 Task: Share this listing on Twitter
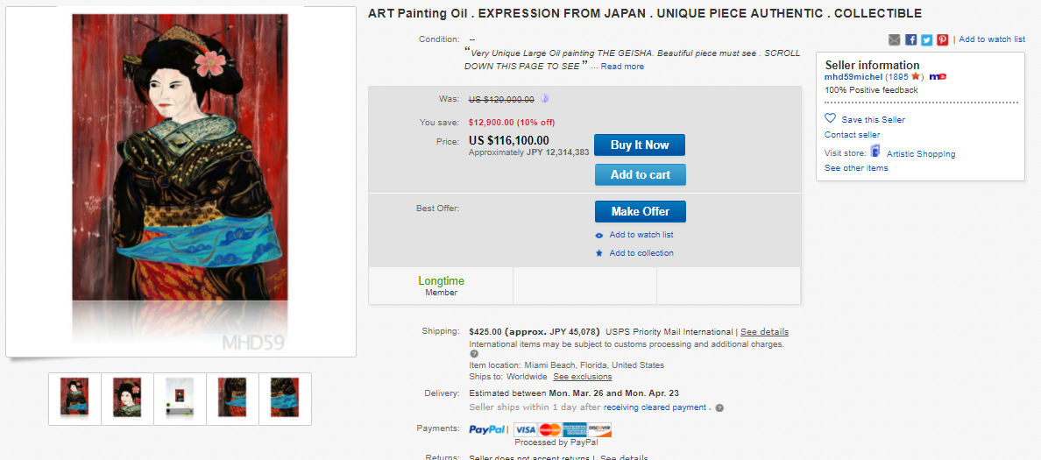(926, 39)
